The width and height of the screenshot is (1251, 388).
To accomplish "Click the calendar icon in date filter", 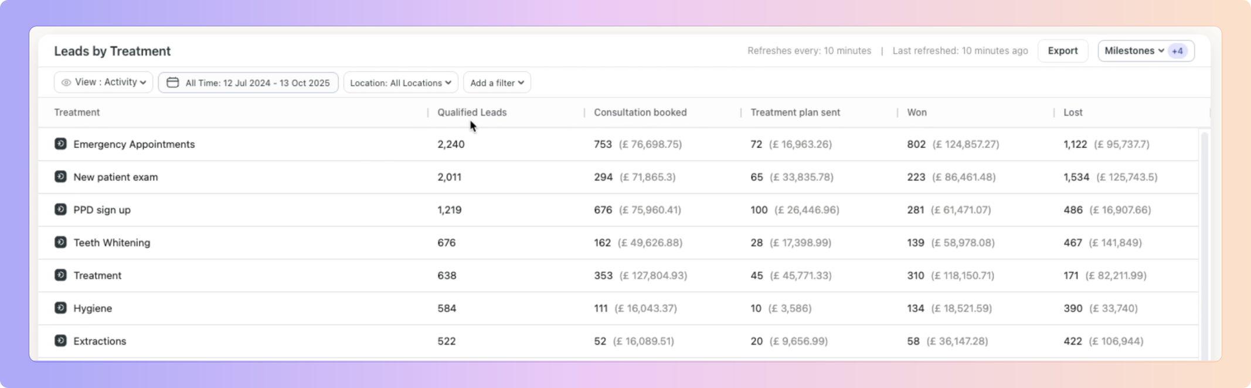I will click(172, 83).
